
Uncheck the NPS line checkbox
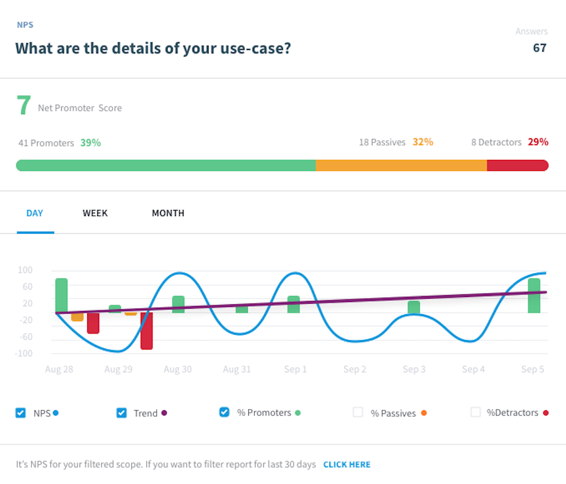[x=20, y=412]
